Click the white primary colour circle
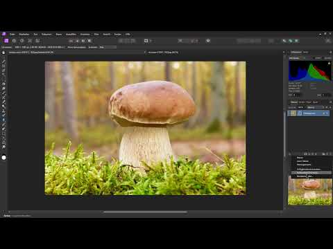The width and height of the screenshot is (333, 249). [4, 158]
